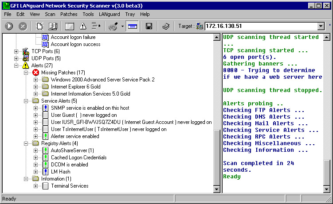Collapse the Alerts (27) node
The height and width of the screenshot is (204, 333).
16,65
